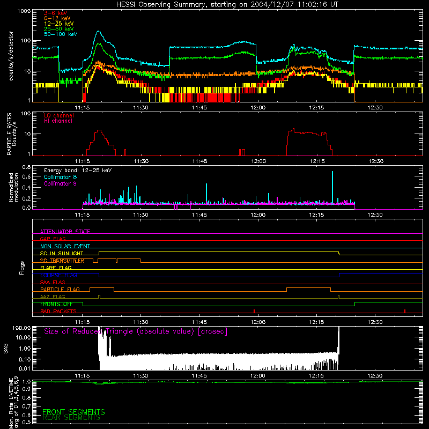Click the PARTICLE FLAG label
Image resolution: width=429 pixels, height=429 pixels.
pos(60,289)
